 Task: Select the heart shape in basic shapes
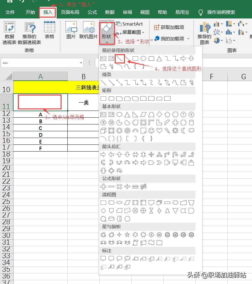pos(159,131)
